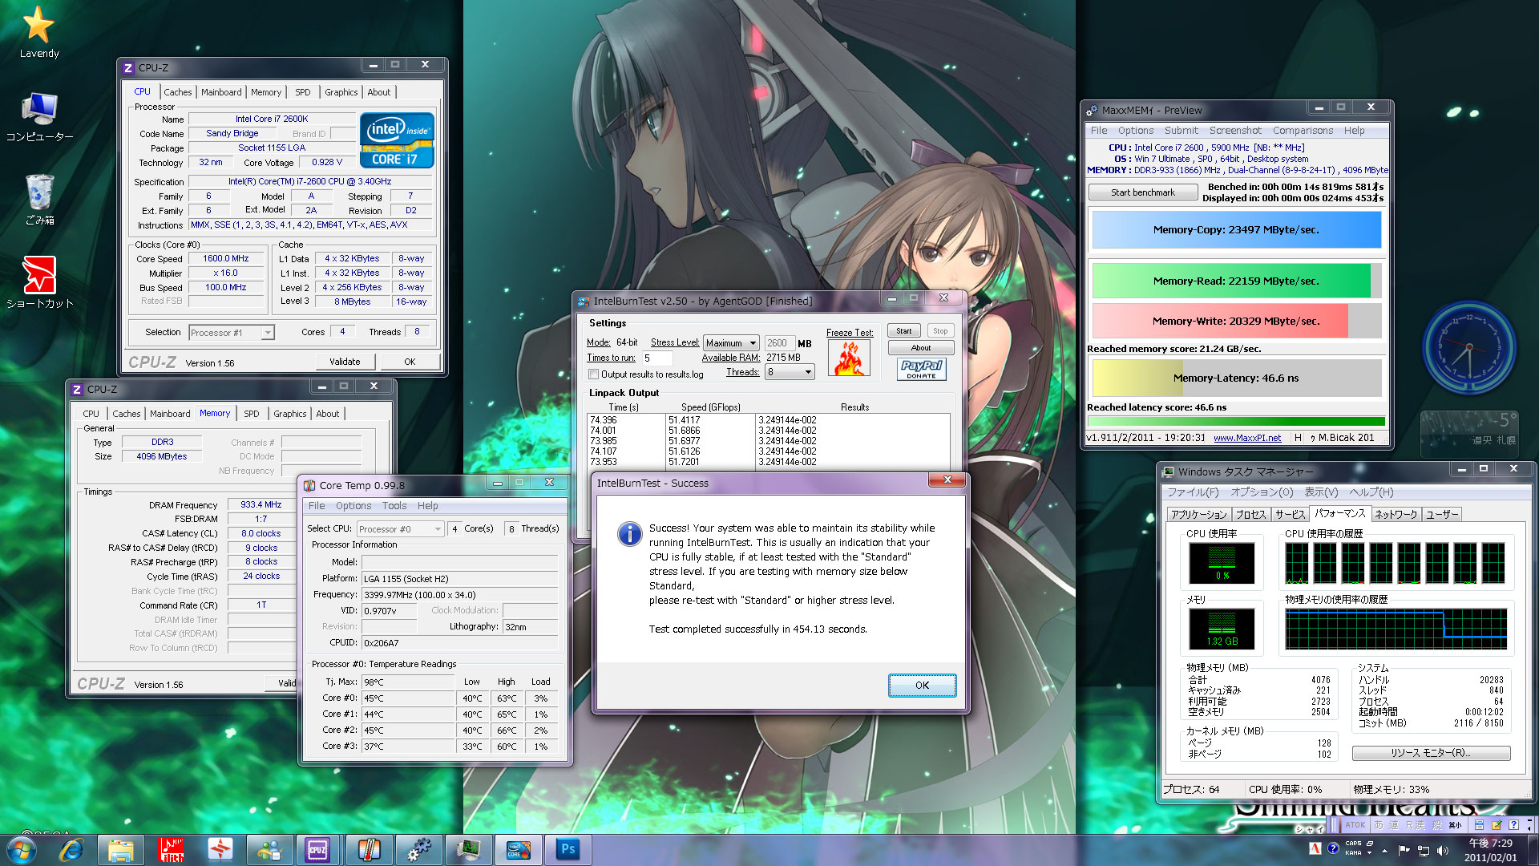Click OK in IntelBurnTest Success dialog
This screenshot has width=1539, height=866.
tap(922, 685)
